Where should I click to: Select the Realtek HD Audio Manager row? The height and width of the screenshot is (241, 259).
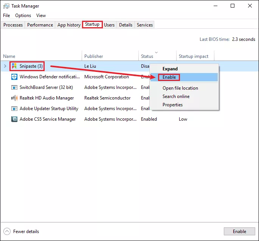(x=47, y=98)
